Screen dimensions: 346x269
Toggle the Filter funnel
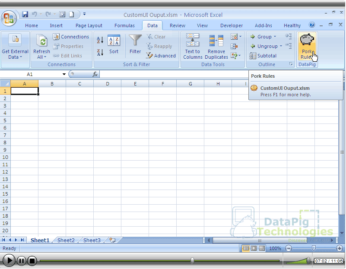click(135, 44)
